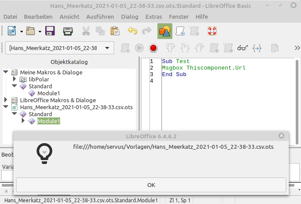The height and width of the screenshot is (204, 301).
Task: Click the 'End Sub' code line
Action: point(174,74)
